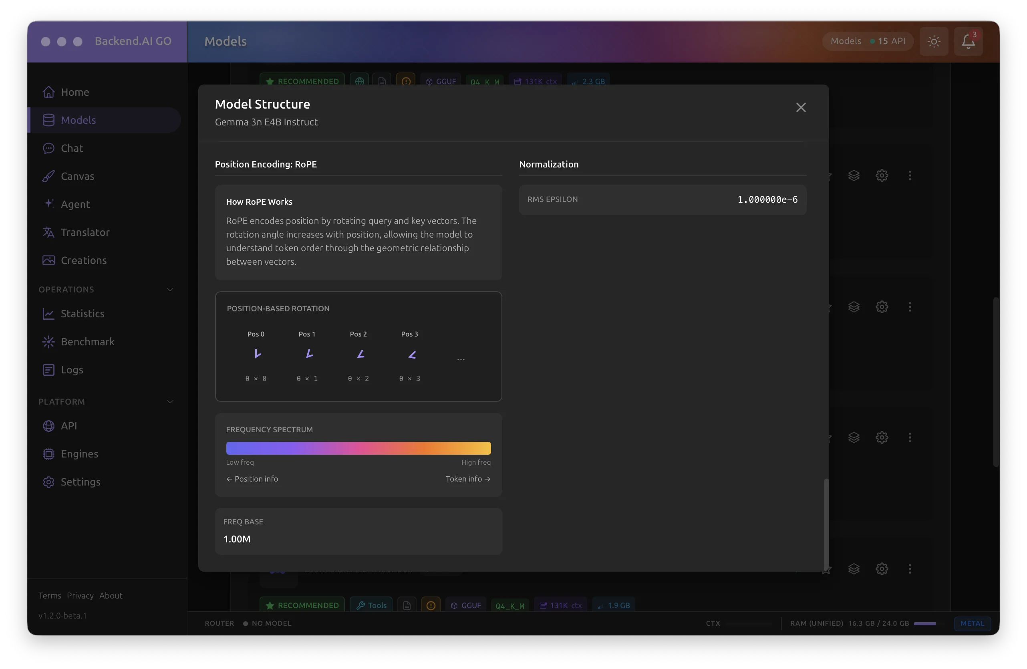Click the Token info link
Viewport: 1027px width, 669px height.
pos(468,479)
